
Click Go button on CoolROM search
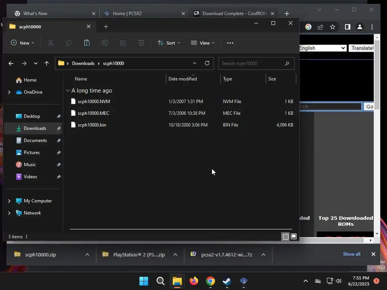369,107
